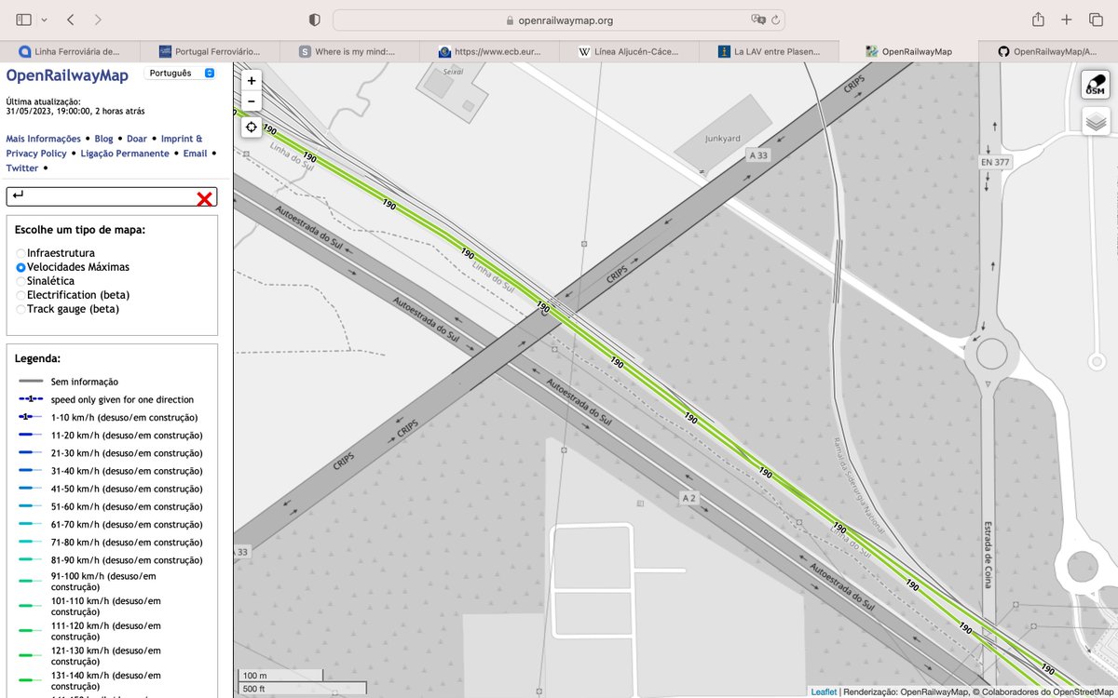1118x698 pixels.
Task: Click the openrailwaymap.org address bar
Action: tap(559, 20)
